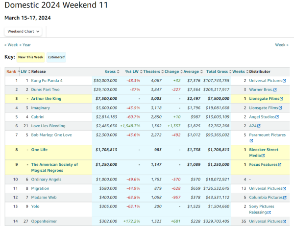Open external link icon beside Lionsgate Films in Imaginary row
The height and width of the screenshot is (226, 294).
[280, 108]
